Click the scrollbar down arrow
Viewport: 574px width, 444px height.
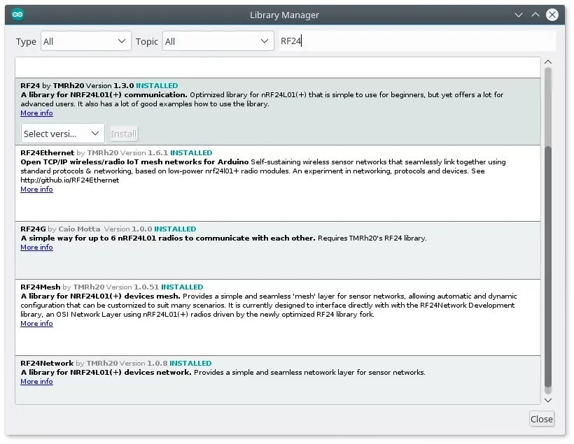pyautogui.click(x=548, y=400)
